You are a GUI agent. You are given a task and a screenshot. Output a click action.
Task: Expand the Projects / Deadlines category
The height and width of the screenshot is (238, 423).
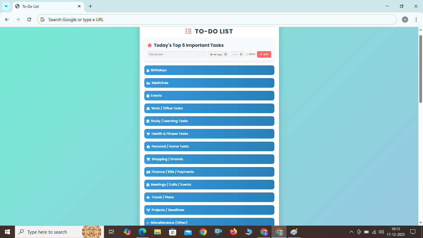click(209, 210)
